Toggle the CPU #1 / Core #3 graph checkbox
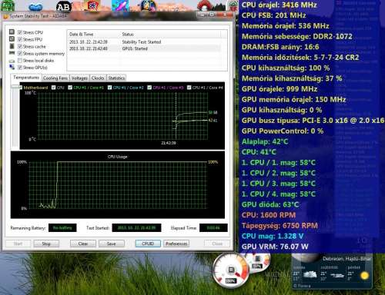 coord(149,88)
